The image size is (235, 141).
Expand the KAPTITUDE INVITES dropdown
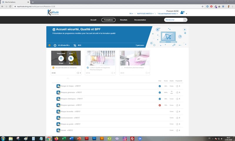click(x=146, y=14)
